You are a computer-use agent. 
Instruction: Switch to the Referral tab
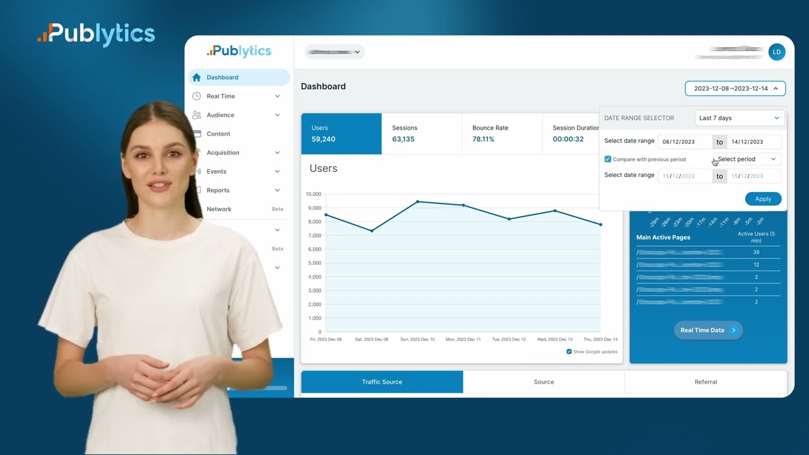[x=705, y=382]
